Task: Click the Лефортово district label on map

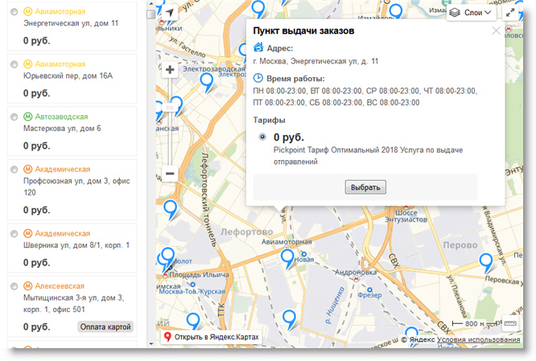Action: click(x=247, y=232)
